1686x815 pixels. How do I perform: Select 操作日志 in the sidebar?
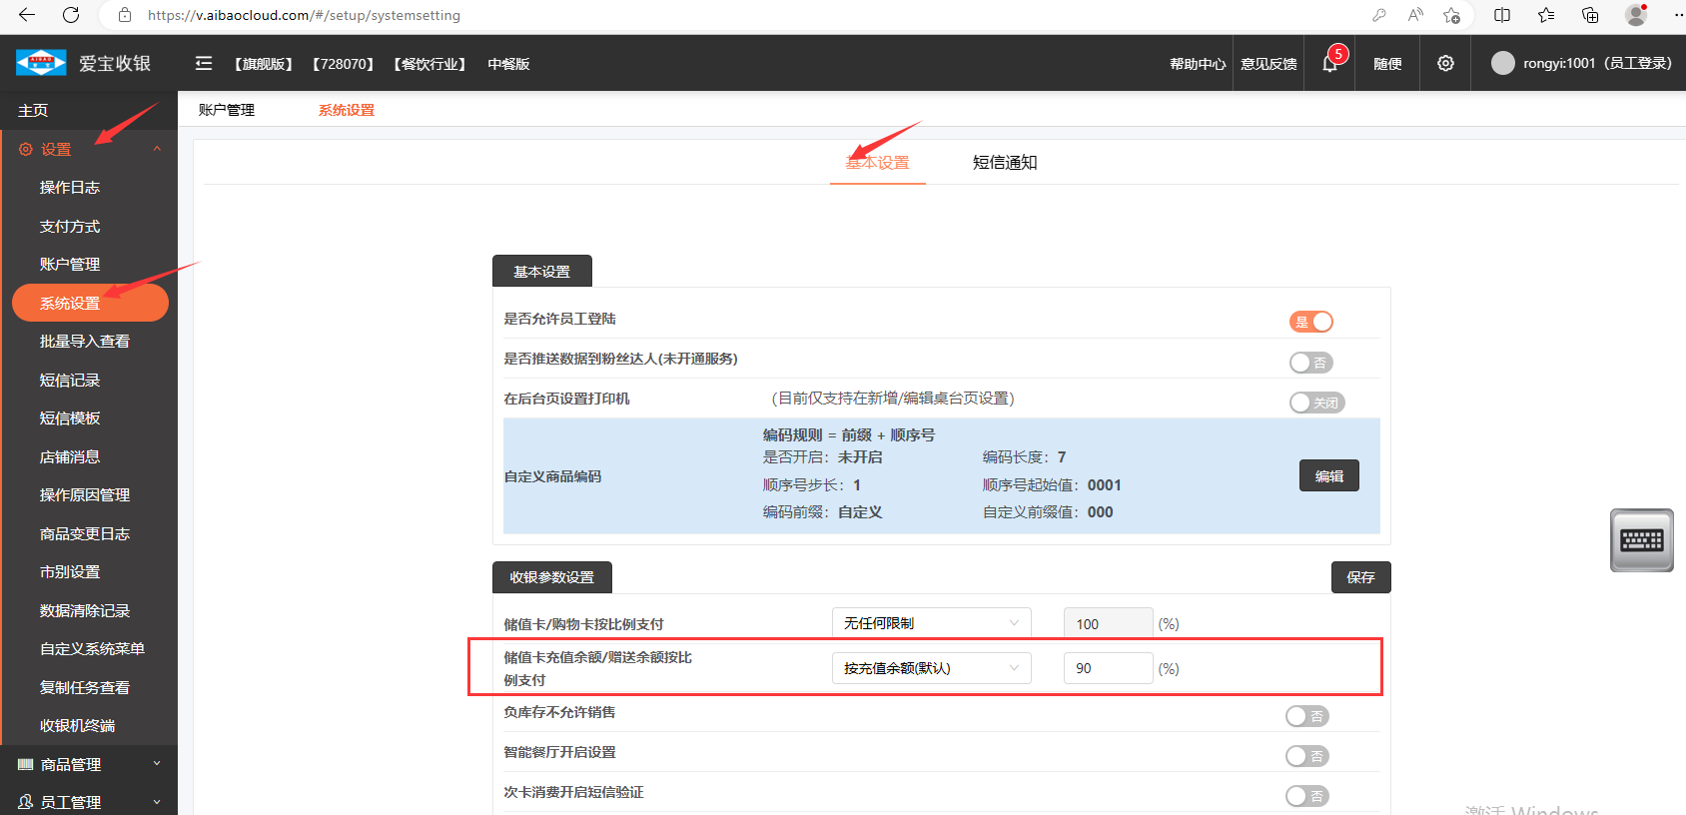pos(70,188)
